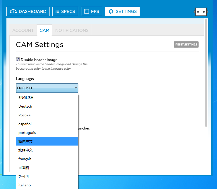Image resolution: width=217 pixels, height=189 pixels.
Task: Choose highlighted 简体中文 option
Action: click(26, 141)
